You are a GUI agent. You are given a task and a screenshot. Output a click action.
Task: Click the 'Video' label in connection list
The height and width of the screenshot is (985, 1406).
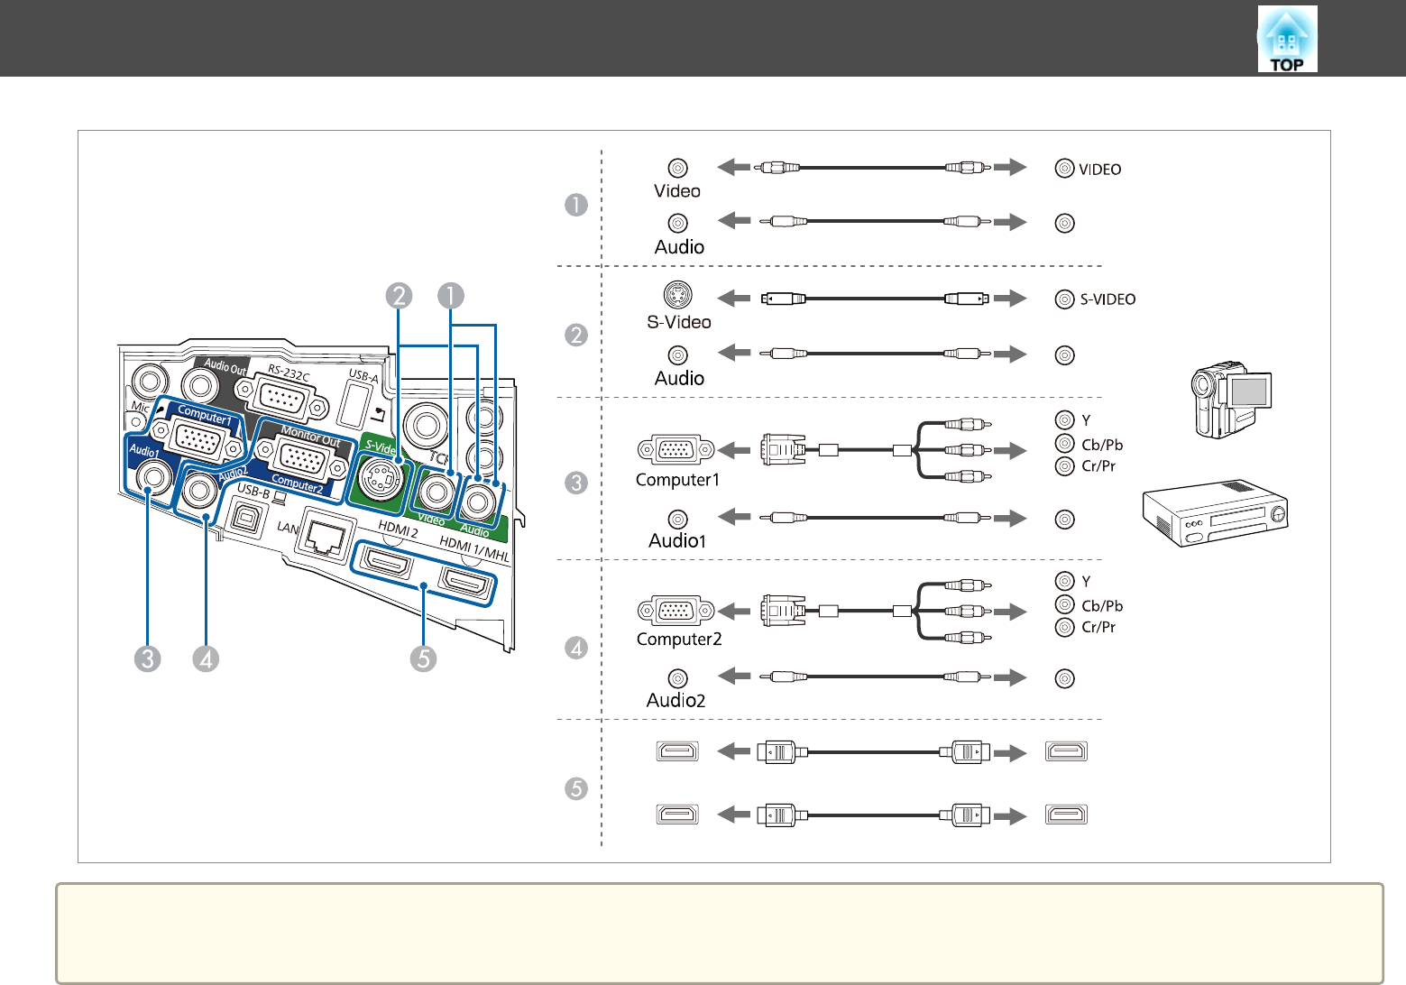pos(677,191)
